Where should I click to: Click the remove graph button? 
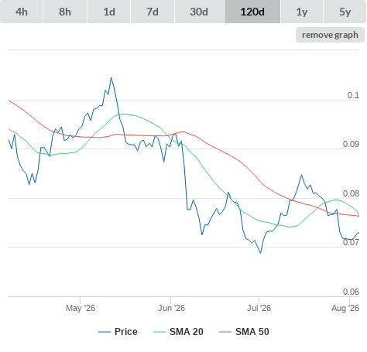click(x=330, y=35)
